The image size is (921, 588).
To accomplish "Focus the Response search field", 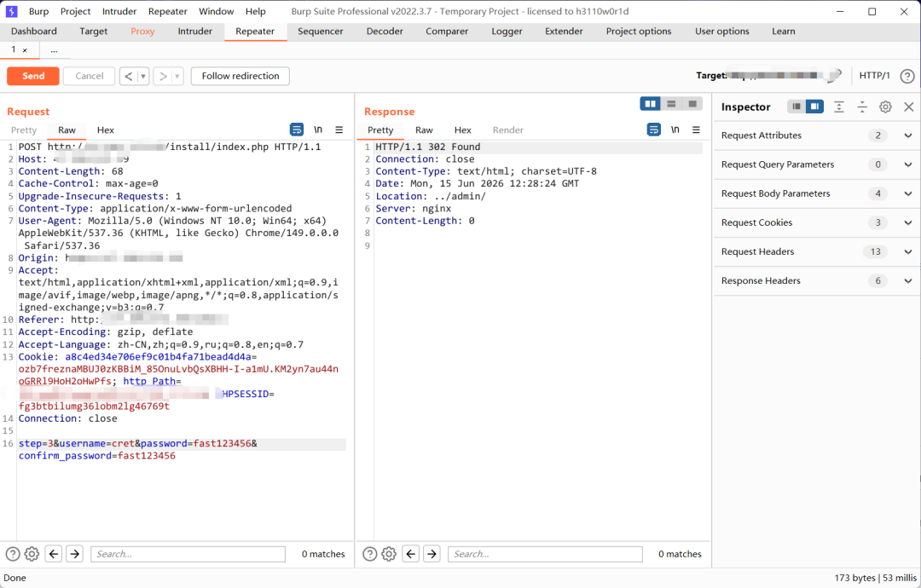I will pyautogui.click(x=545, y=554).
